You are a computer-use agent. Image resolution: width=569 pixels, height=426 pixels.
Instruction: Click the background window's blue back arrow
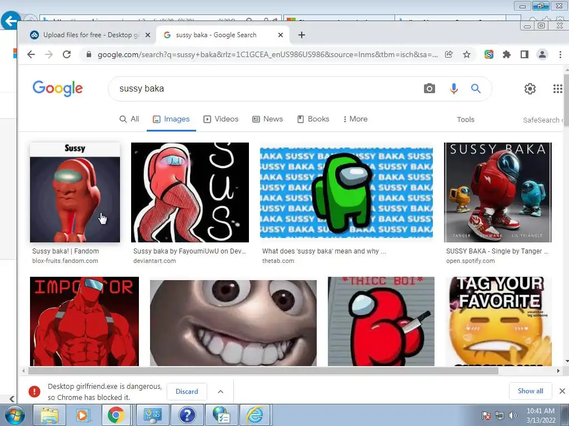pyautogui.click(x=11, y=21)
